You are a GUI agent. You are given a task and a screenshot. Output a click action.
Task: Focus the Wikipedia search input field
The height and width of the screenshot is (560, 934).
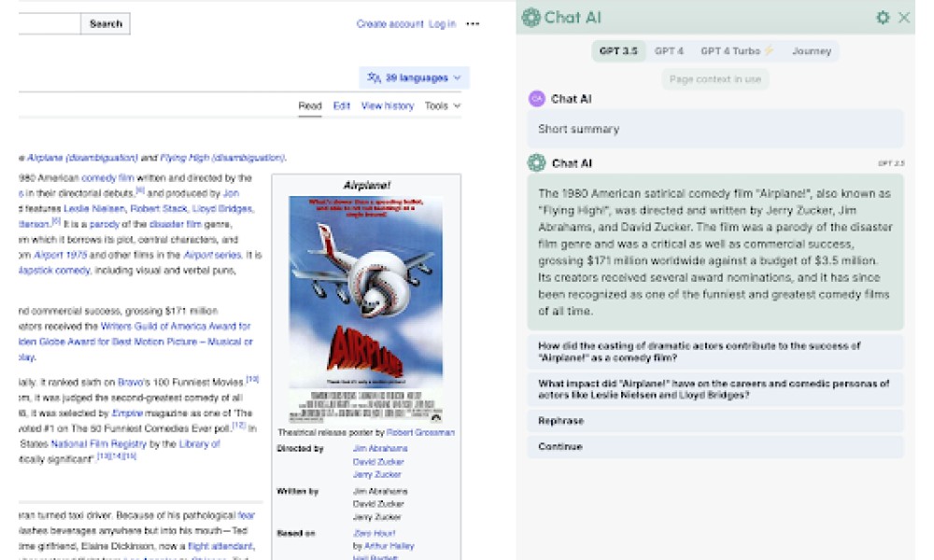click(x=50, y=24)
